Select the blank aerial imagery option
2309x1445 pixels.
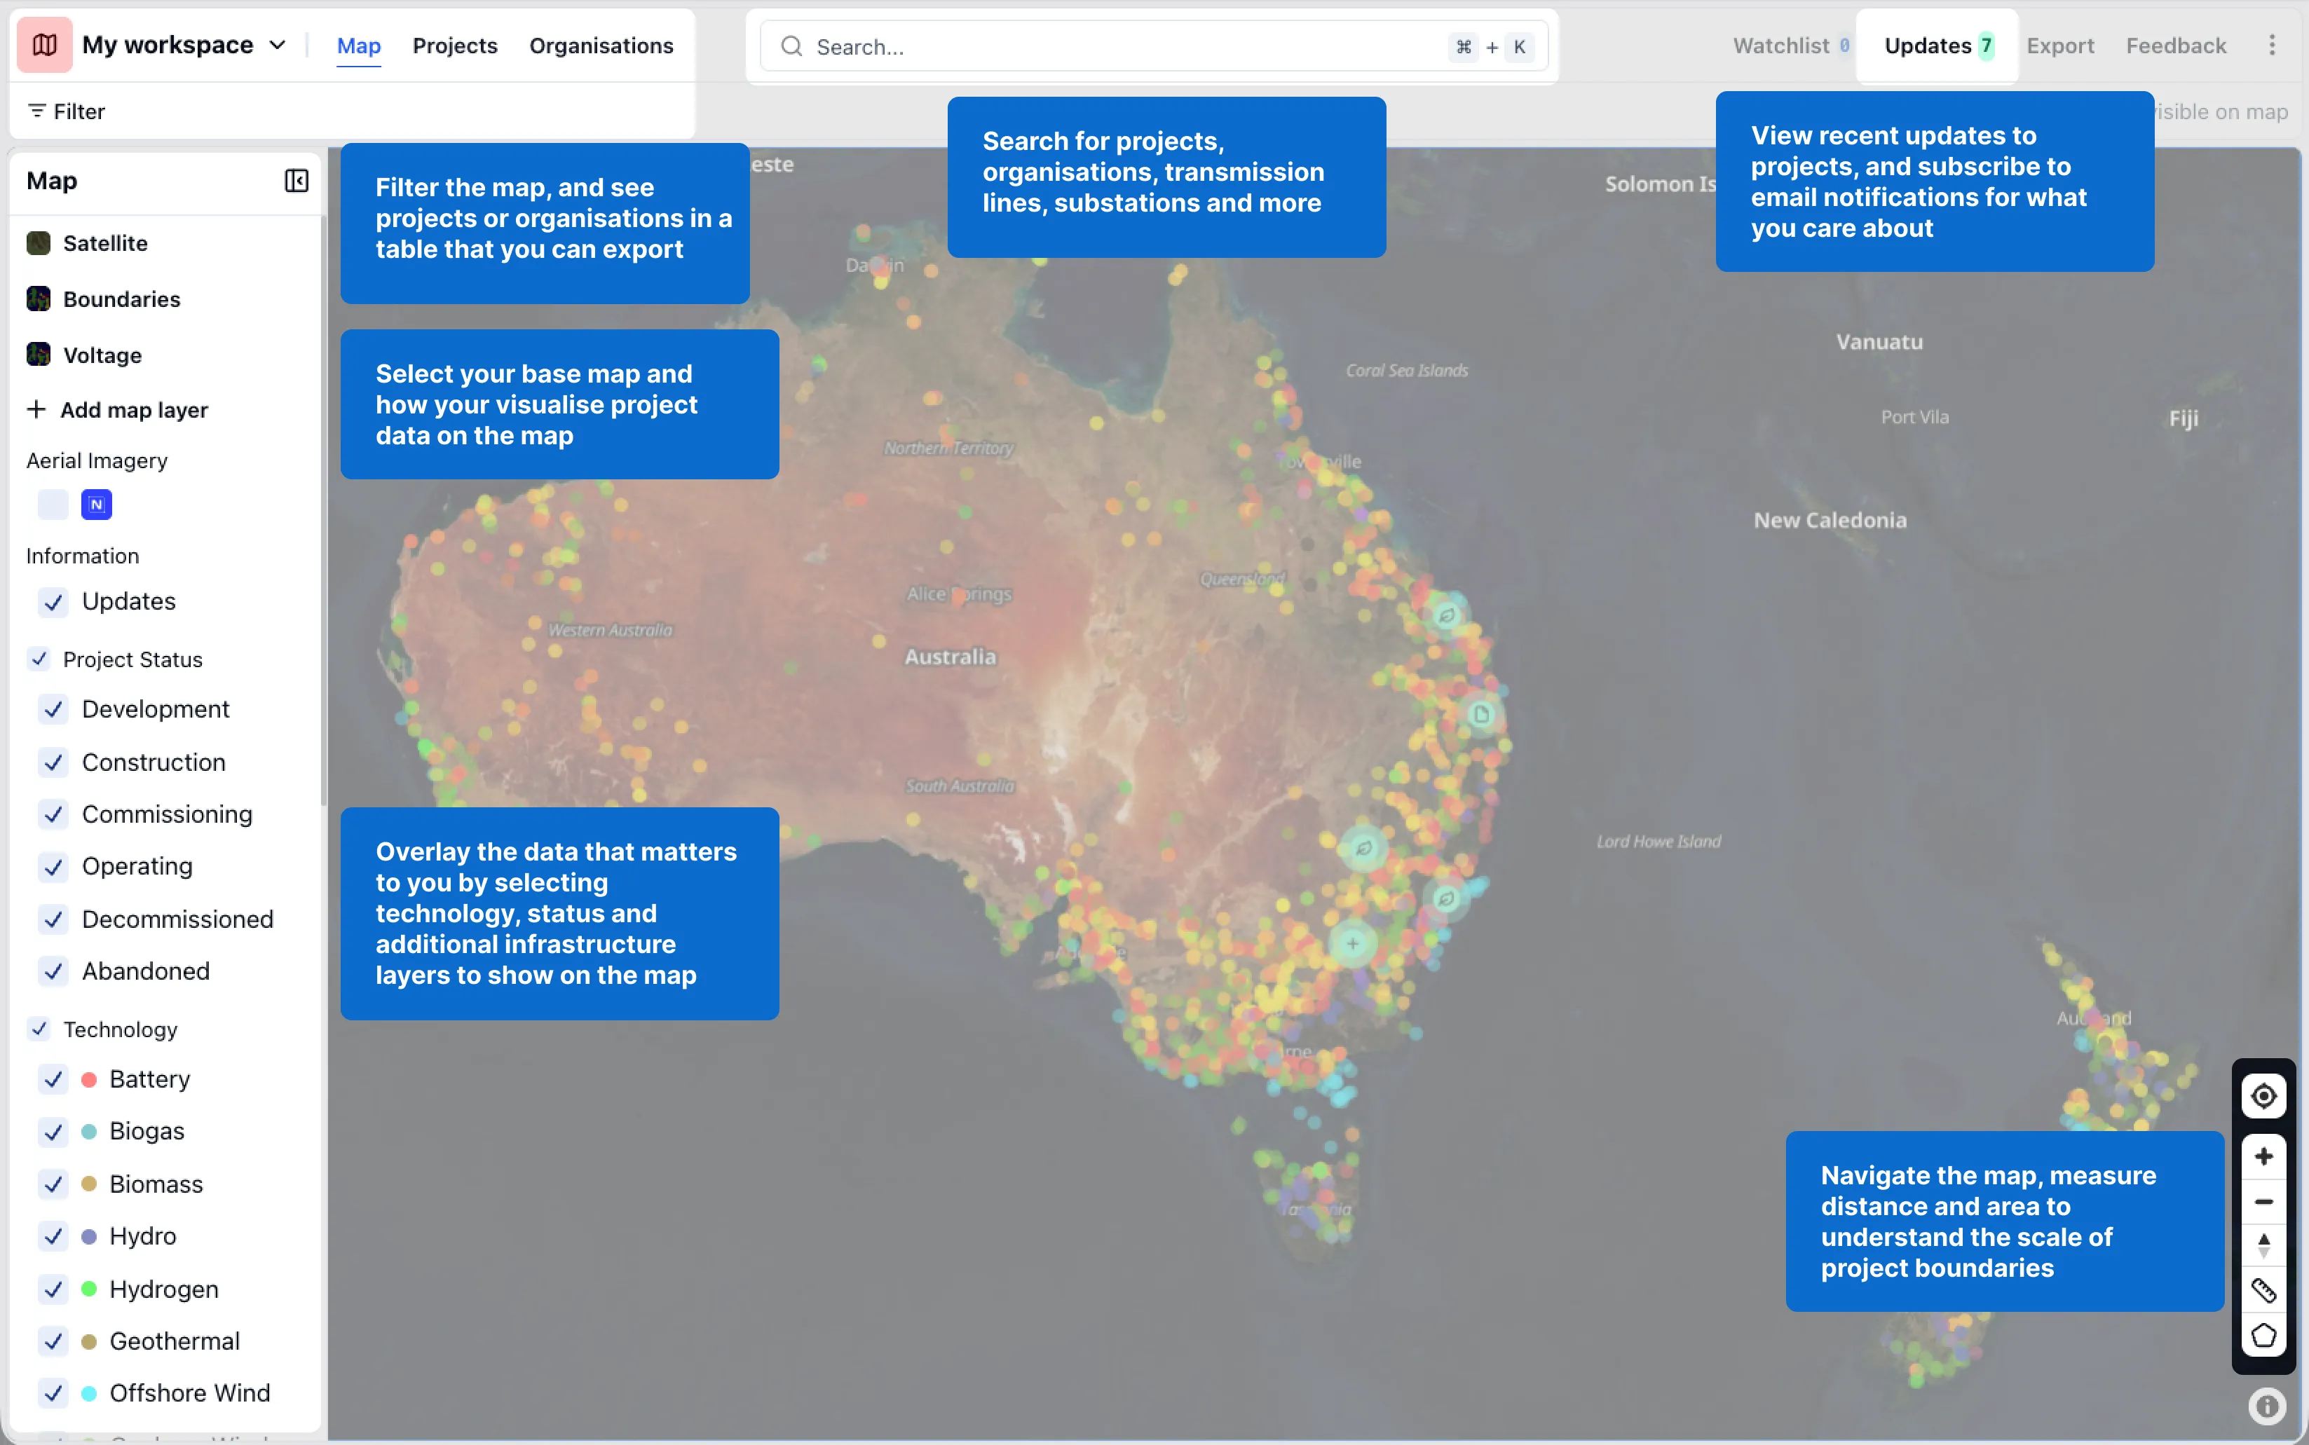tap(53, 505)
